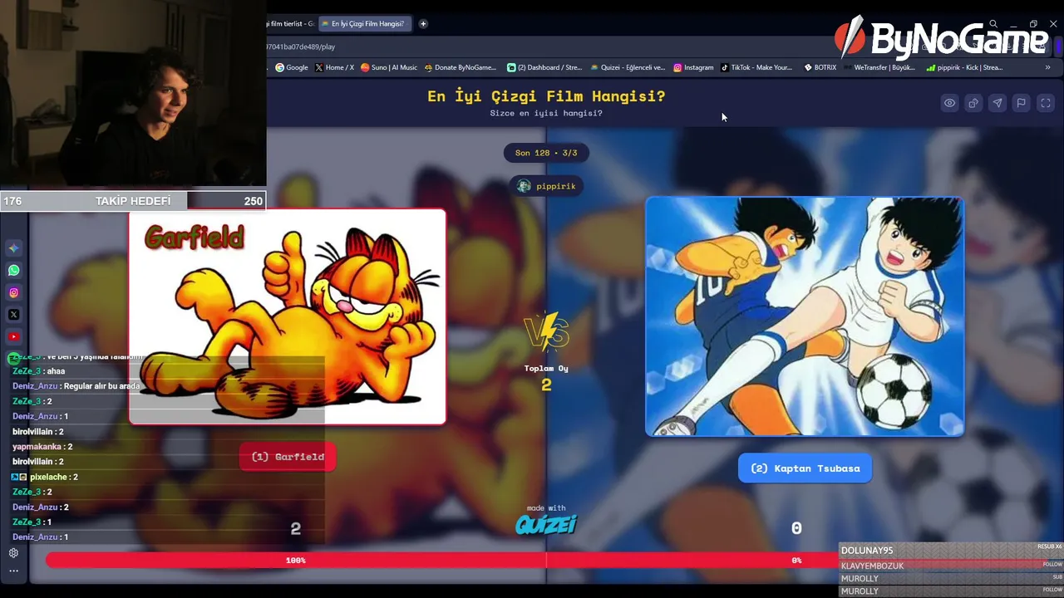Image resolution: width=1064 pixels, height=598 pixels.
Task: Vote for the (1) Garfield option
Action: 288,457
